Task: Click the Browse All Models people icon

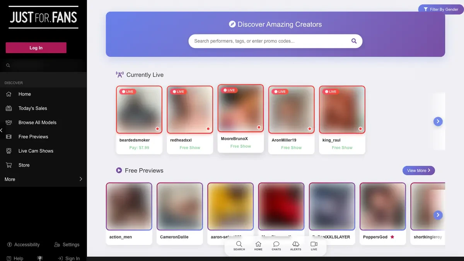Action: pyautogui.click(x=9, y=123)
